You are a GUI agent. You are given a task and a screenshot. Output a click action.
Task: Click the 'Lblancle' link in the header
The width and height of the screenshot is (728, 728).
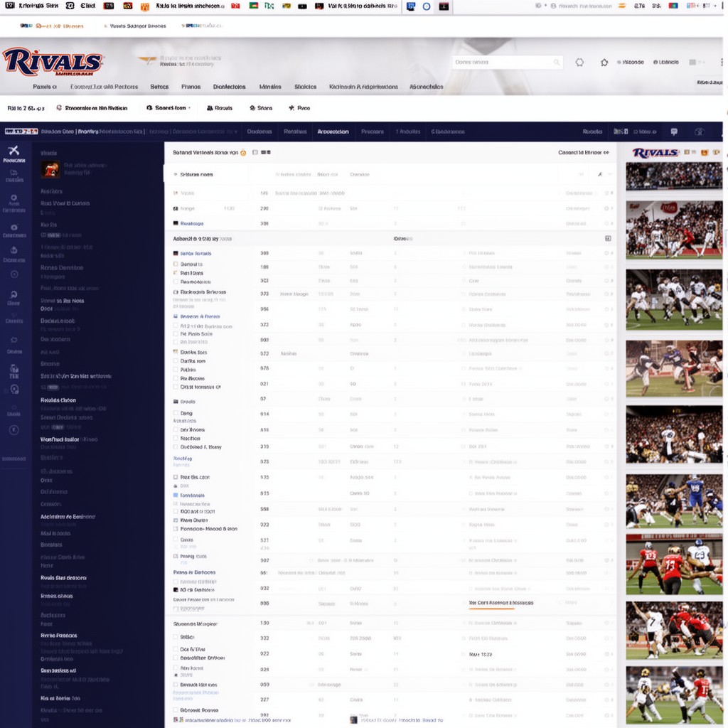click(x=666, y=63)
